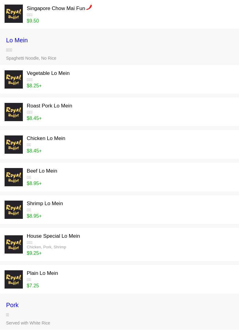Select the Roast Pork Lo Mein title
239x333 pixels.
pyautogui.click(x=49, y=106)
